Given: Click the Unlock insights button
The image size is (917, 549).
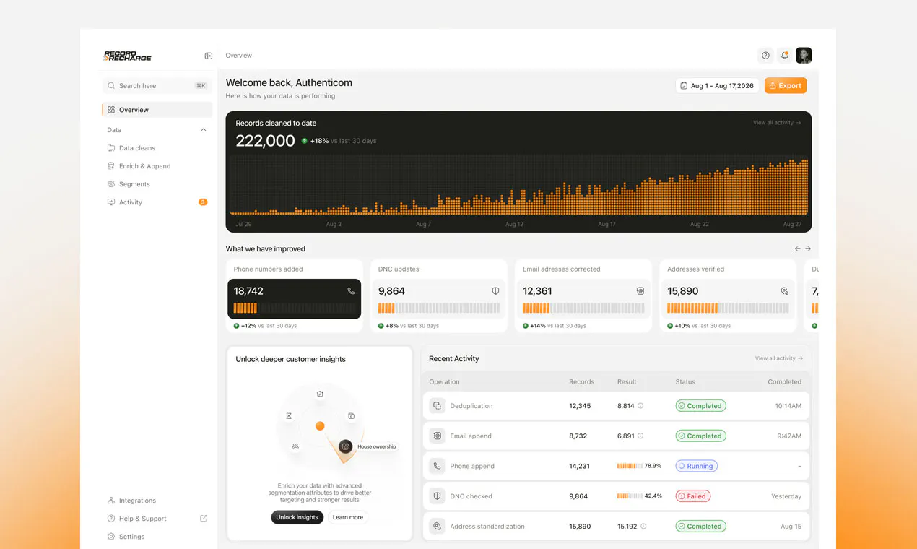Looking at the screenshot, I should [297, 517].
